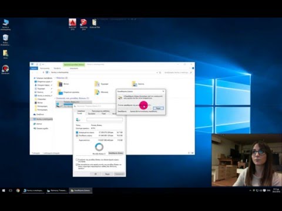This screenshot has height=211, width=282.
Task: Open the SketchUp 2016 desktop shortcut
Action: point(83,25)
